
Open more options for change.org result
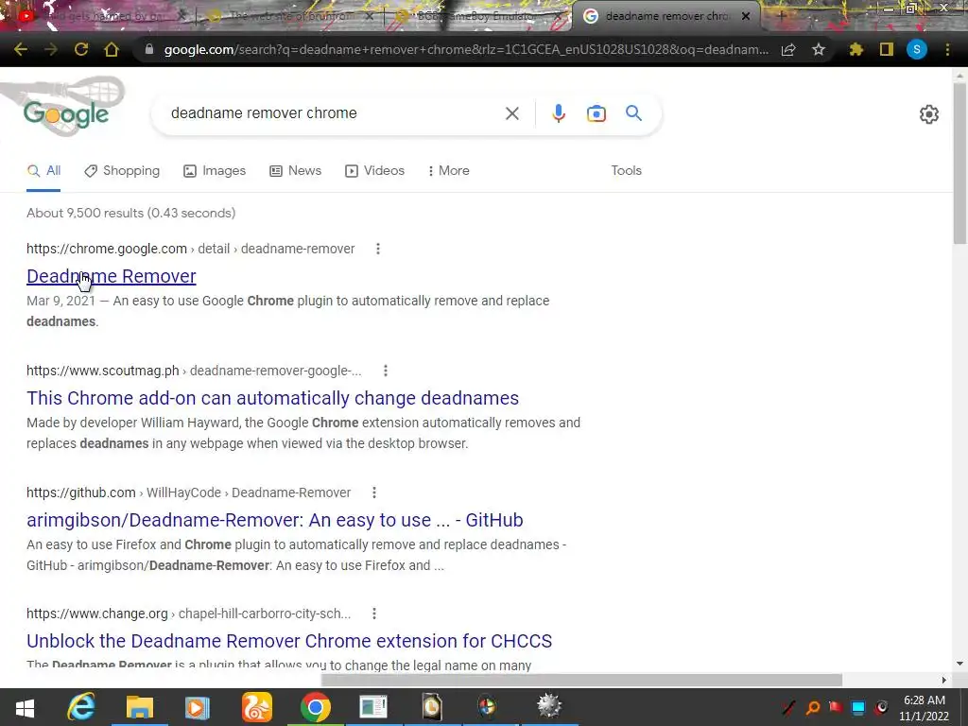pyautogui.click(x=373, y=613)
